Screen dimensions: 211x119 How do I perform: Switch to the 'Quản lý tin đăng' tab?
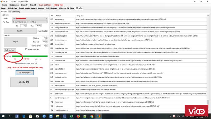point(38,8)
